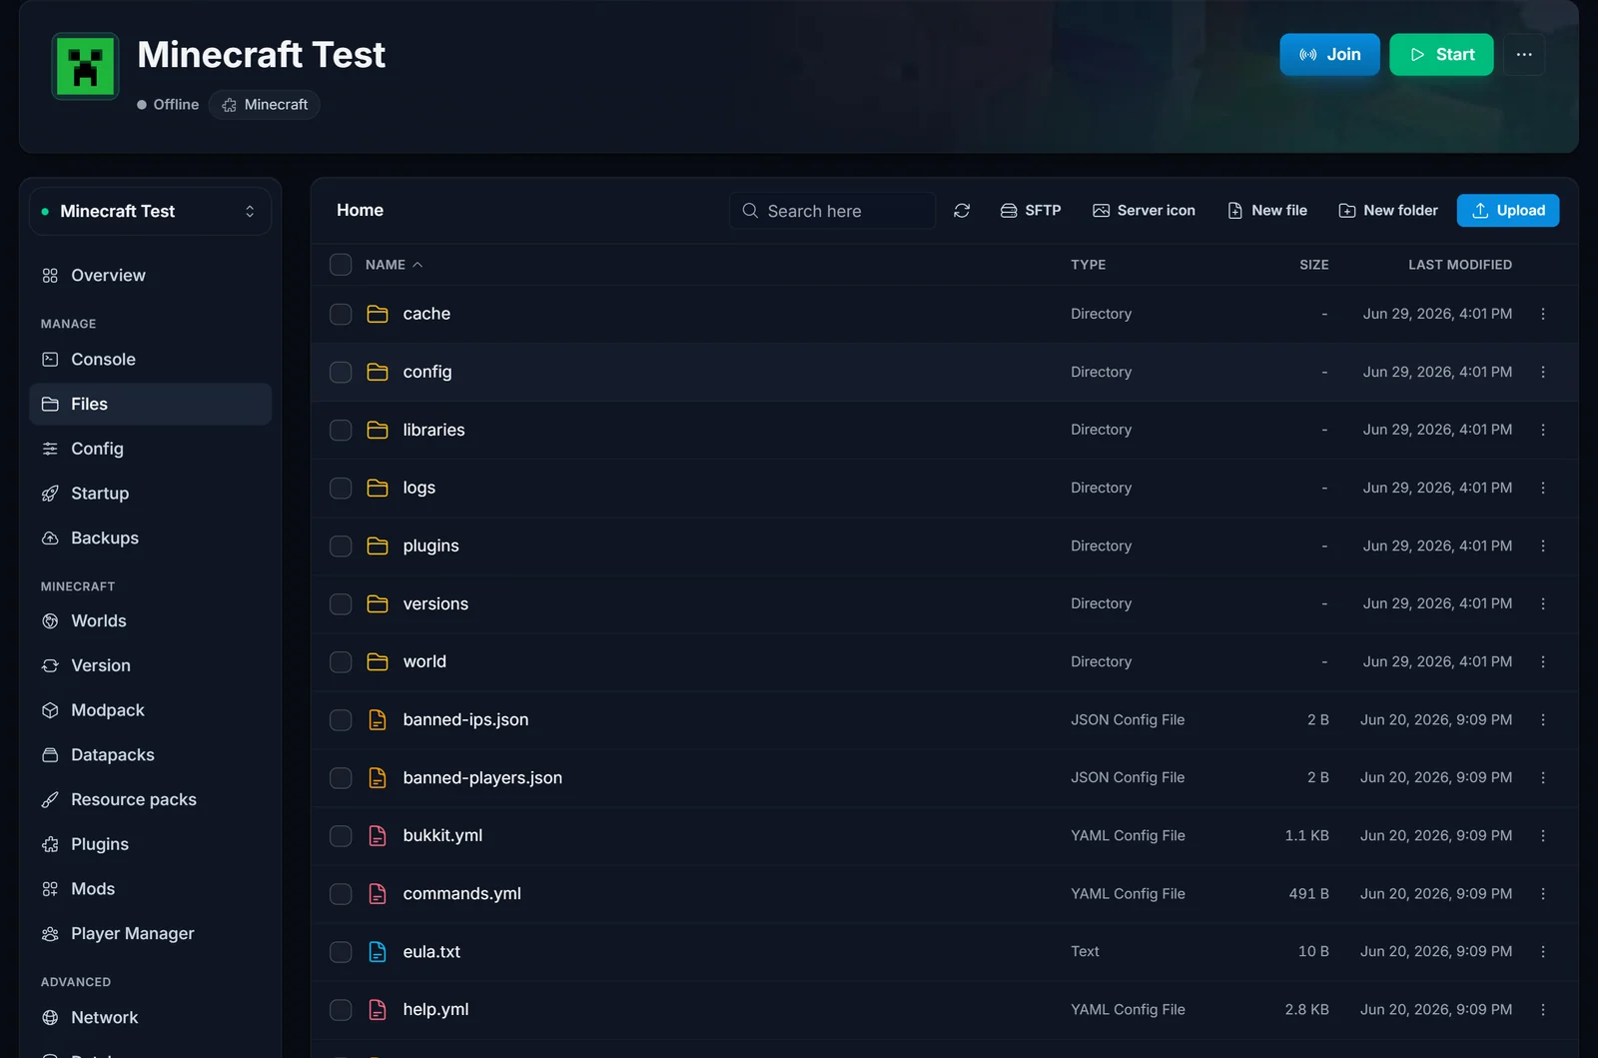1598x1058 pixels.
Task: Click the banned-players.json file icon
Action: (378, 777)
